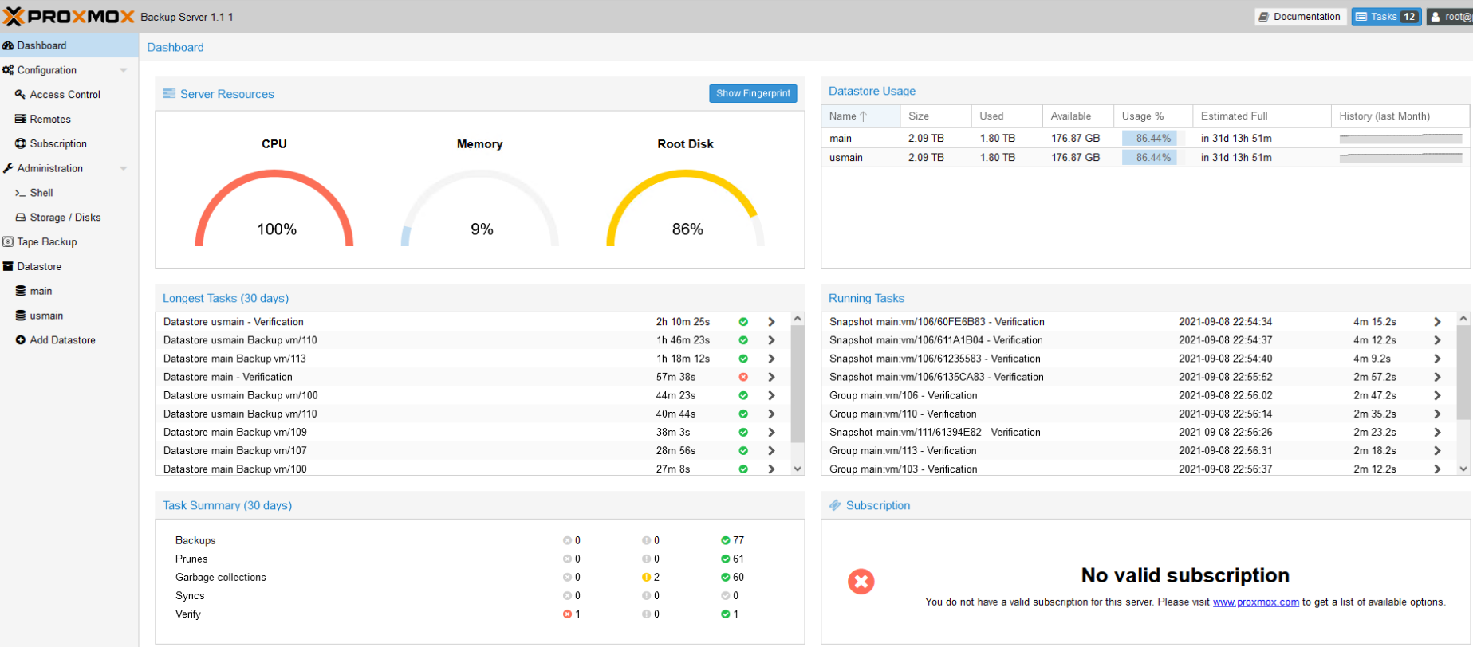Click the Garbage collections label
The height and width of the screenshot is (647, 1473).
221,577
